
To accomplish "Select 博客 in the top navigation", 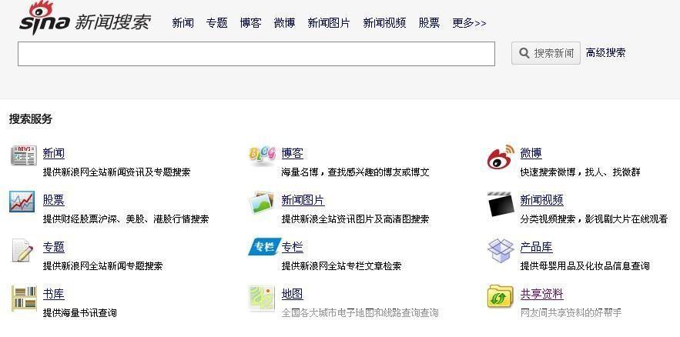I will pyautogui.click(x=250, y=23).
